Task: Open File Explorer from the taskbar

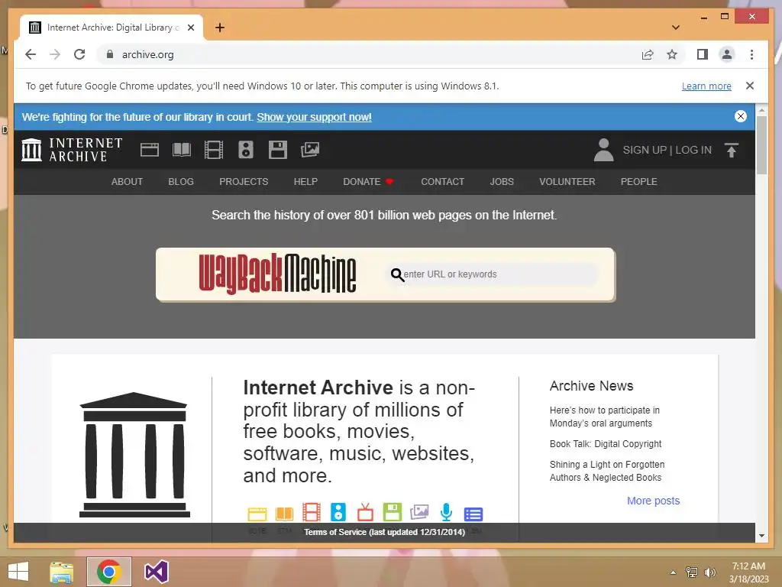Action: (x=61, y=572)
